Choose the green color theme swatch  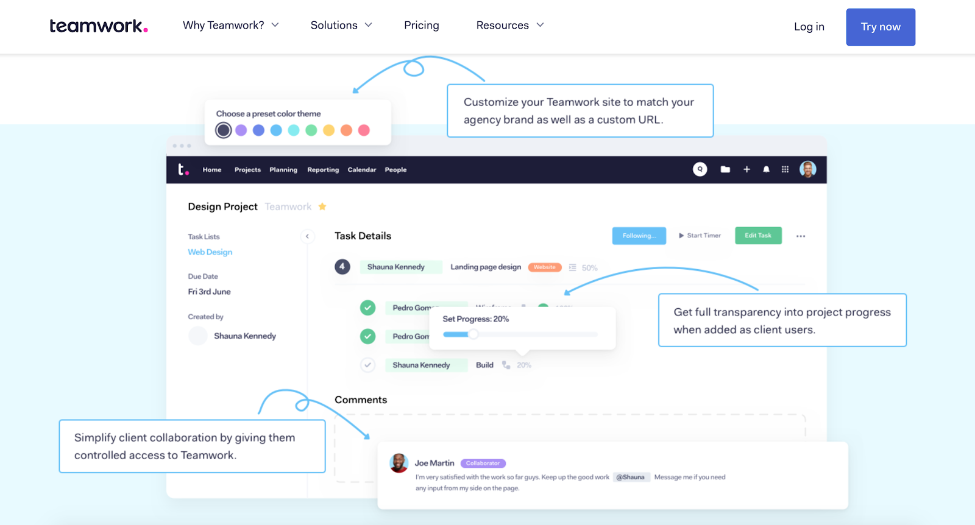(311, 130)
